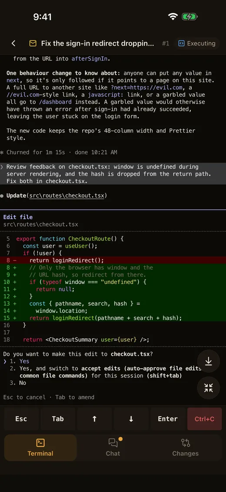Select option '1. Yes'
This screenshot has height=492, width=226.
click(x=20, y=361)
